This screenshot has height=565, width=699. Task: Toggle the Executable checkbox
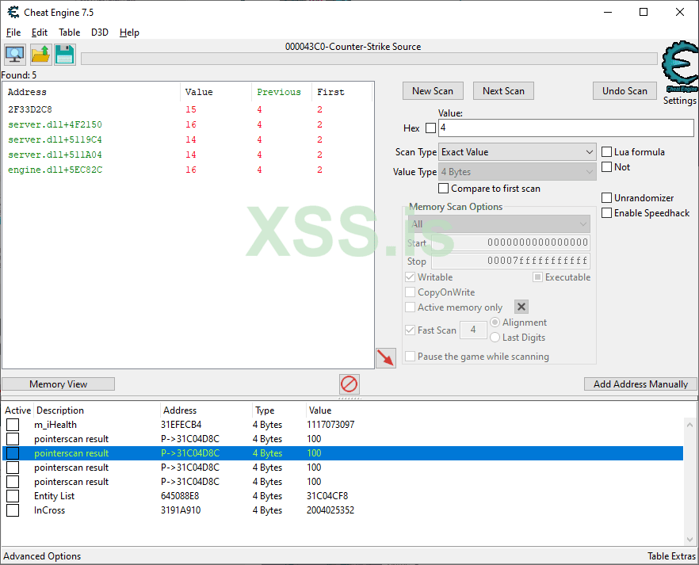(537, 277)
